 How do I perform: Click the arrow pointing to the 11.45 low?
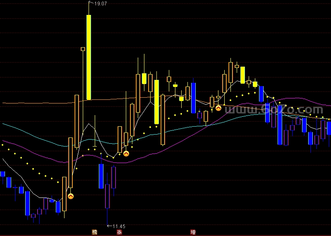coord(109,226)
